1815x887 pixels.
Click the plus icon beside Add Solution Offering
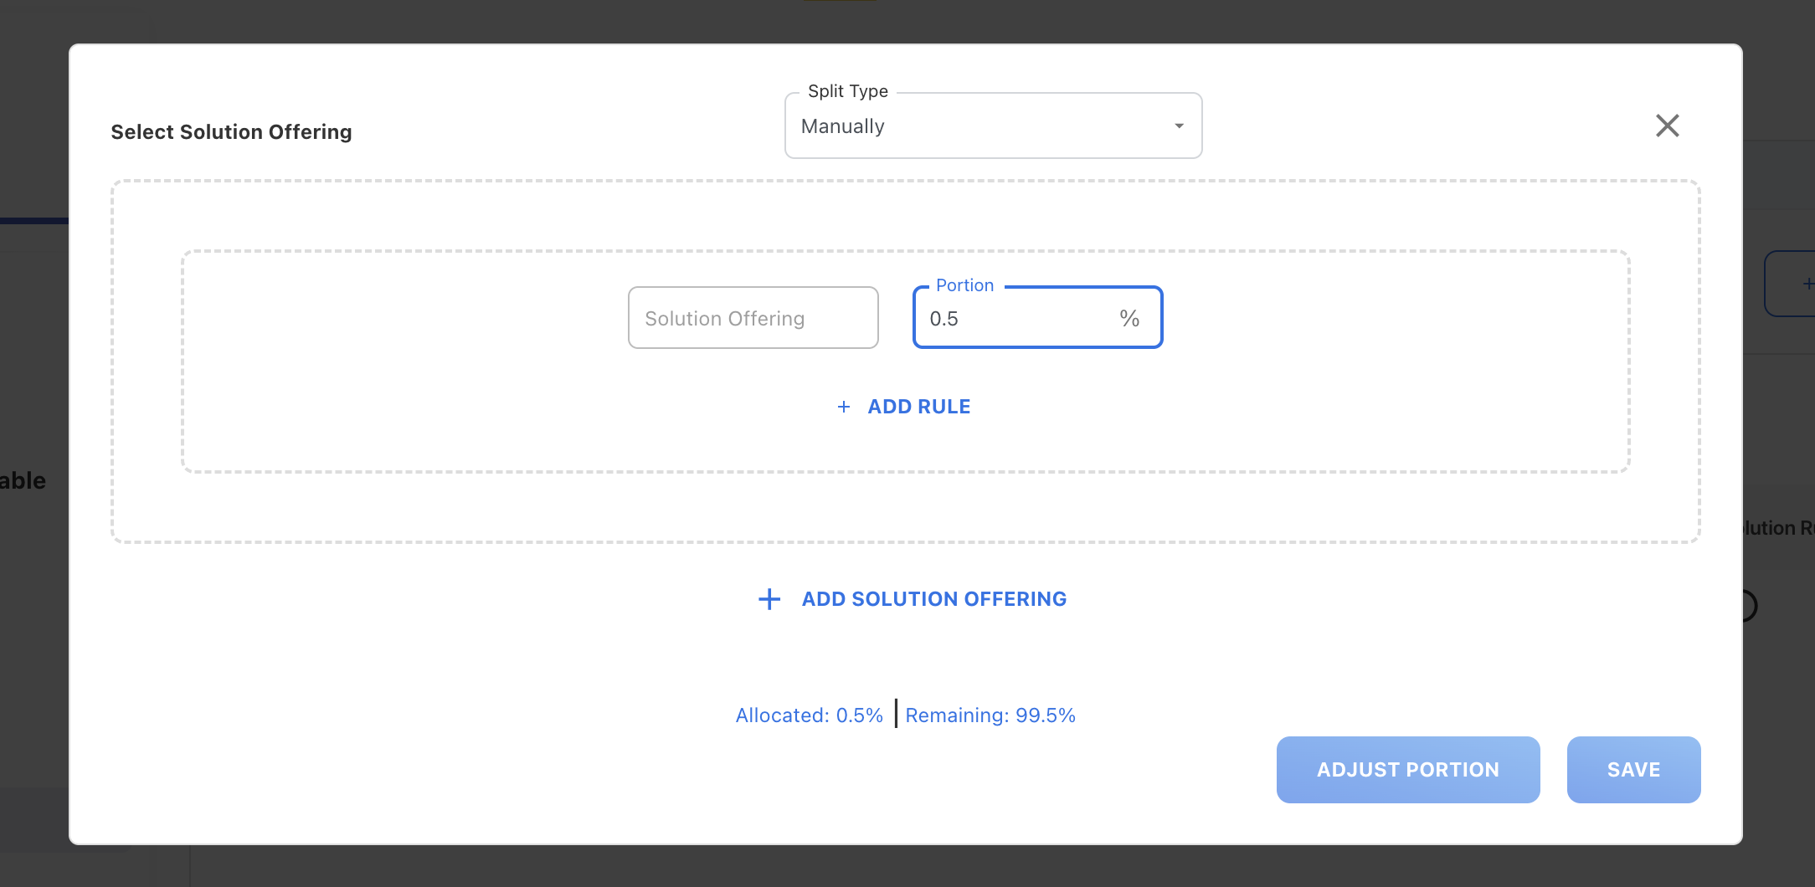point(769,599)
